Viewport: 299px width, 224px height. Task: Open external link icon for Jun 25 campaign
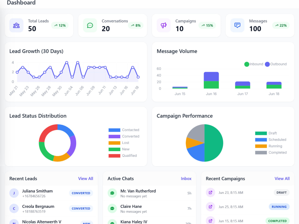[x=210, y=207]
